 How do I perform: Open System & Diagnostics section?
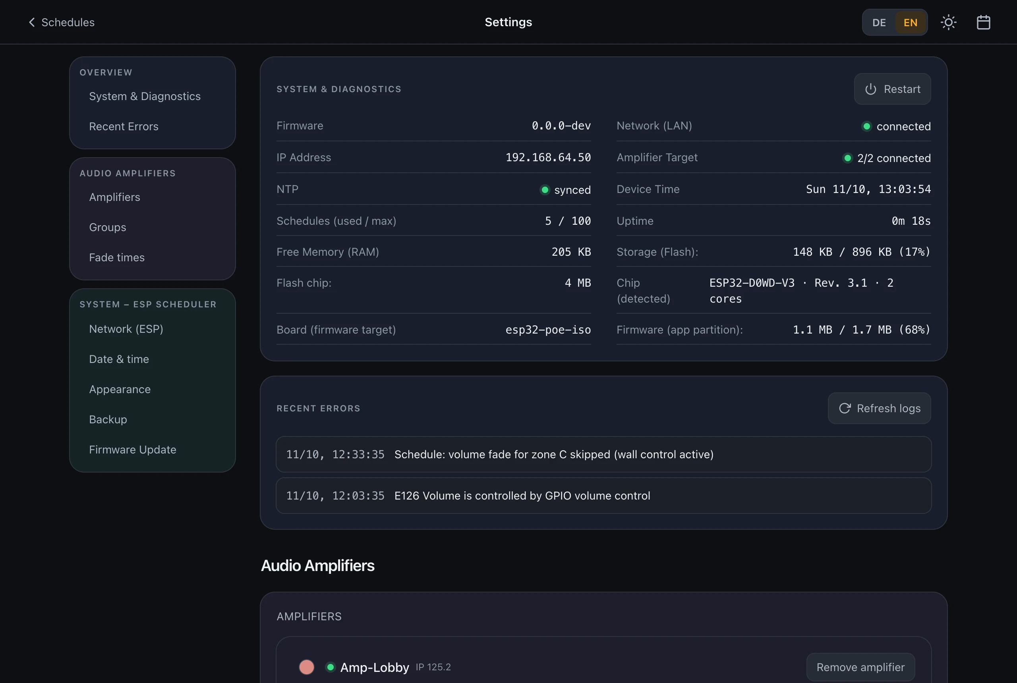pyautogui.click(x=145, y=96)
